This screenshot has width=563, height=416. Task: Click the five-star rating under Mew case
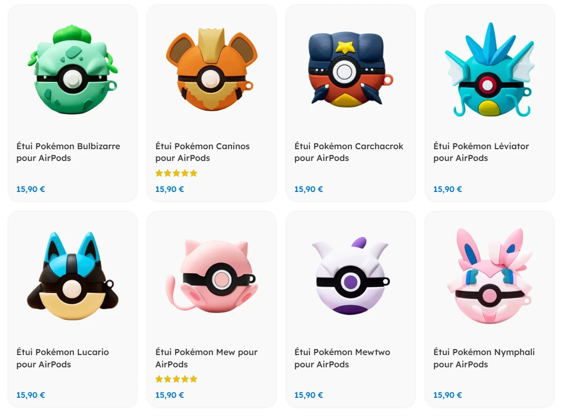(x=176, y=379)
